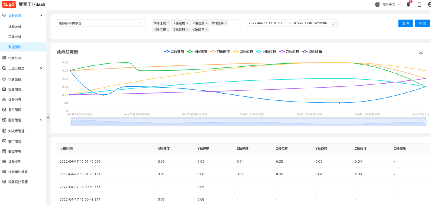
Task: Download the trend chart image
Action: tap(421, 52)
